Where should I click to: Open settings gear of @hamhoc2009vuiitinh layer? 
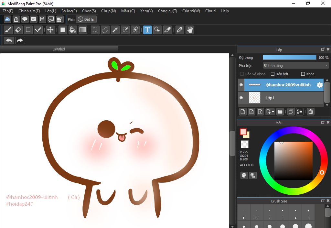(320, 85)
